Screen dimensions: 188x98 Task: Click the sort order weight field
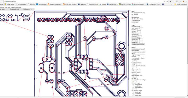point(134,89)
